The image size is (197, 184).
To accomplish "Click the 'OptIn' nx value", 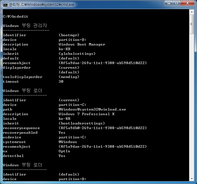I will [x=64, y=151].
